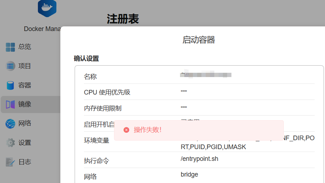This screenshot has height=183, width=325.
Task: Open the 容器 cylinder icon
Action: [x=10, y=85]
